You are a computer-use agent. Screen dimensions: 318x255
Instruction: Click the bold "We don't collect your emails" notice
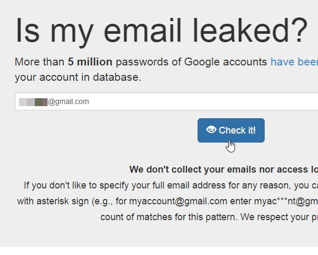[223, 169]
